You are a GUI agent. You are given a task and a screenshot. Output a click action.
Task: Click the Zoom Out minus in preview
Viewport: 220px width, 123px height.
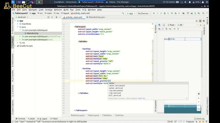click(x=199, y=102)
